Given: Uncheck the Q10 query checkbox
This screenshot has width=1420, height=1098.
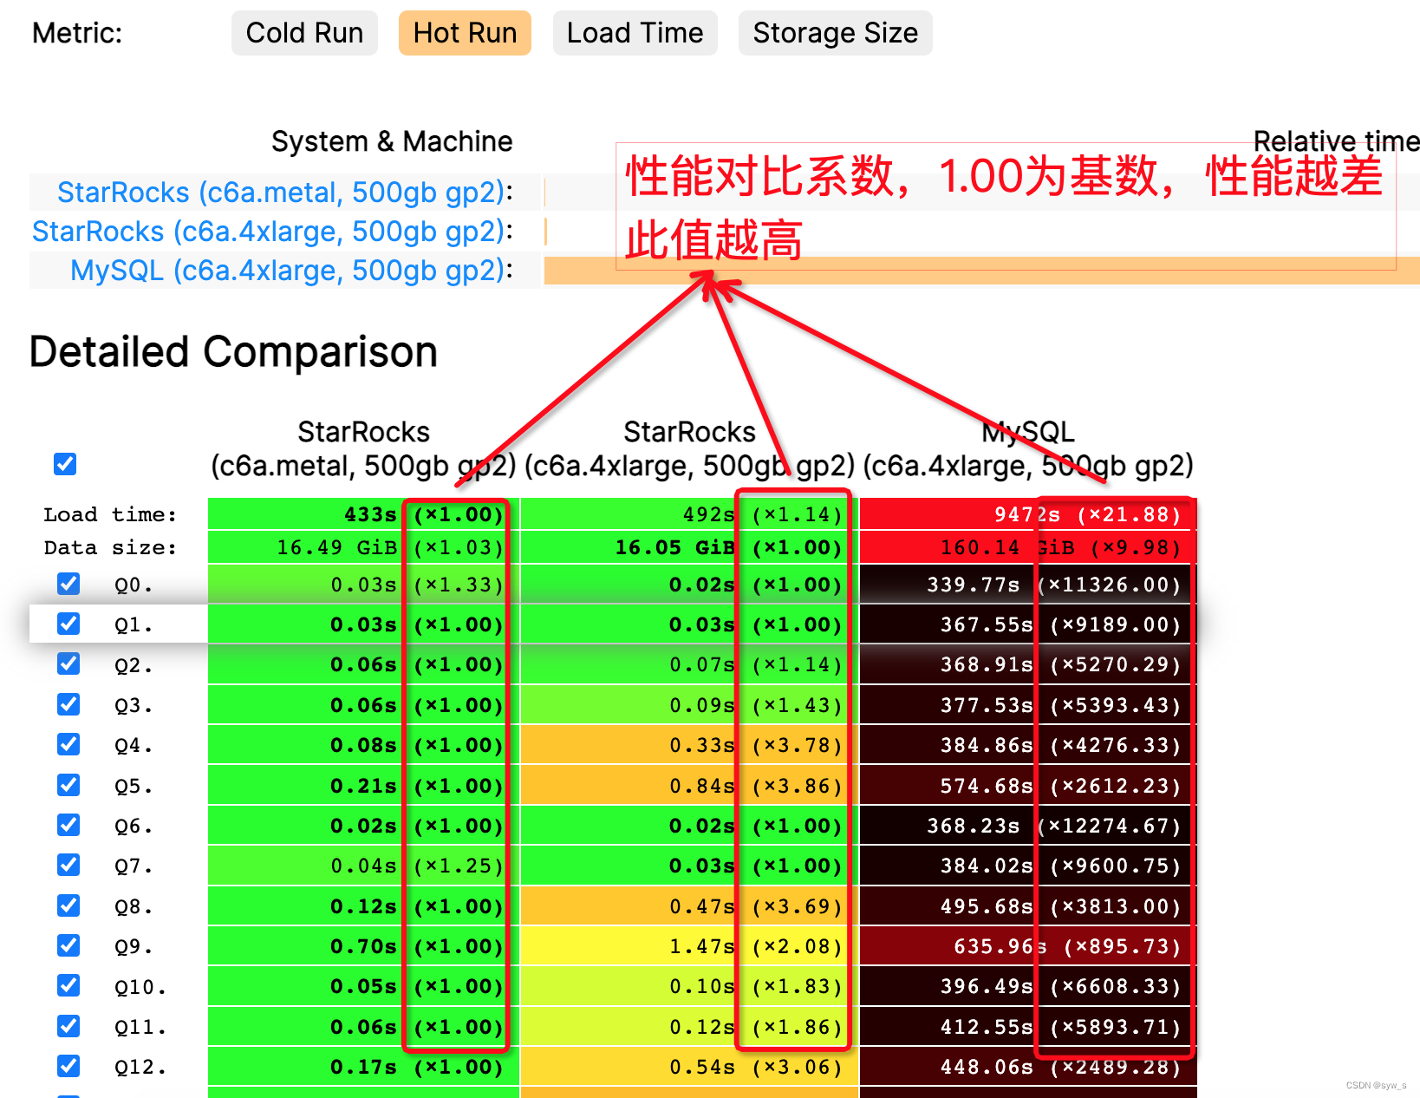Looking at the screenshot, I should click(x=68, y=985).
